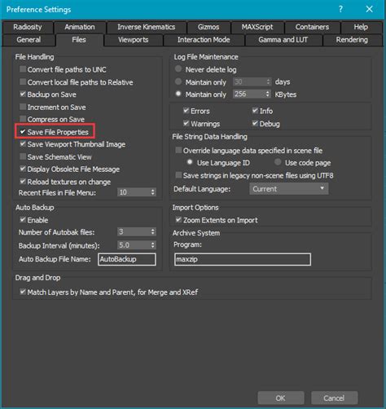Toggle Save Viewport Thumbnail Image
Screen dimensions: 386x409
[x=23, y=144]
